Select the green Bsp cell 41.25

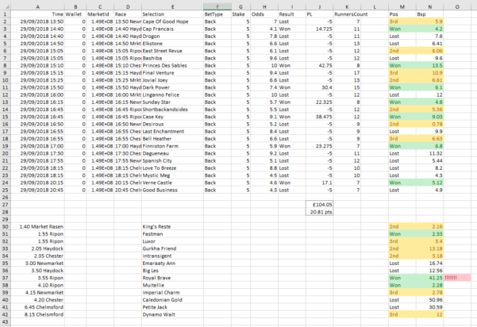[429, 278]
